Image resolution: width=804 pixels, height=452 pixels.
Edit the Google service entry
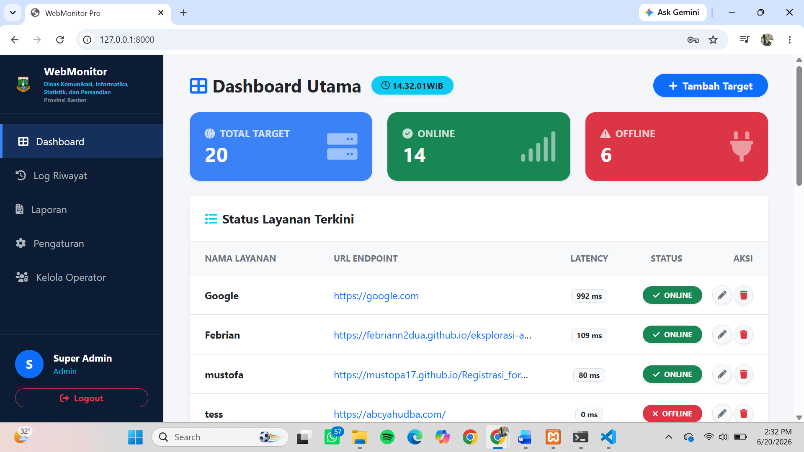pyautogui.click(x=722, y=295)
